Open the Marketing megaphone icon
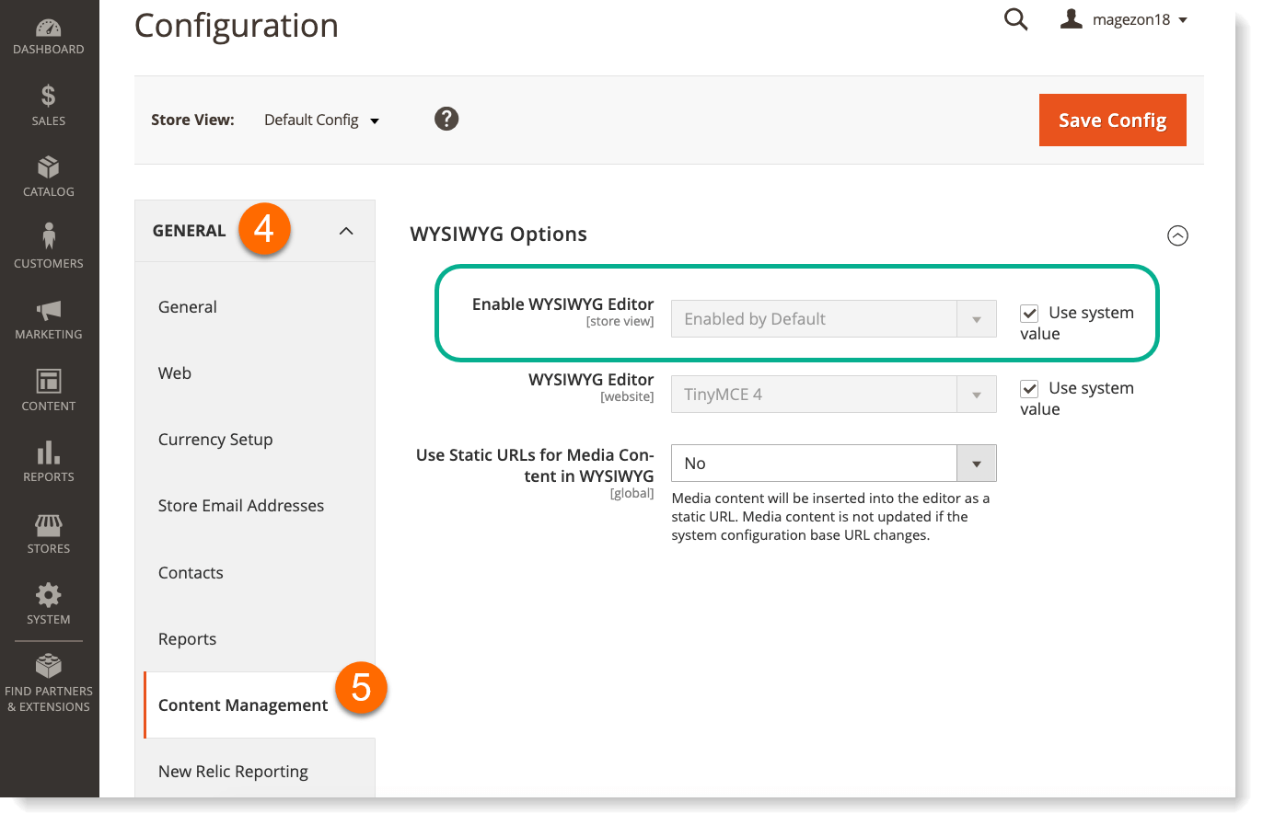Screen dimensions: 1263x825 pyautogui.click(x=48, y=310)
